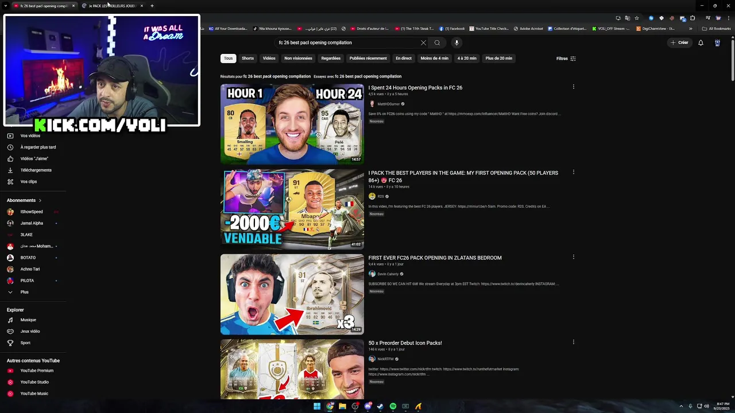The image size is (735, 413).
Task: Open YouTube Music link
Action: click(x=33, y=393)
